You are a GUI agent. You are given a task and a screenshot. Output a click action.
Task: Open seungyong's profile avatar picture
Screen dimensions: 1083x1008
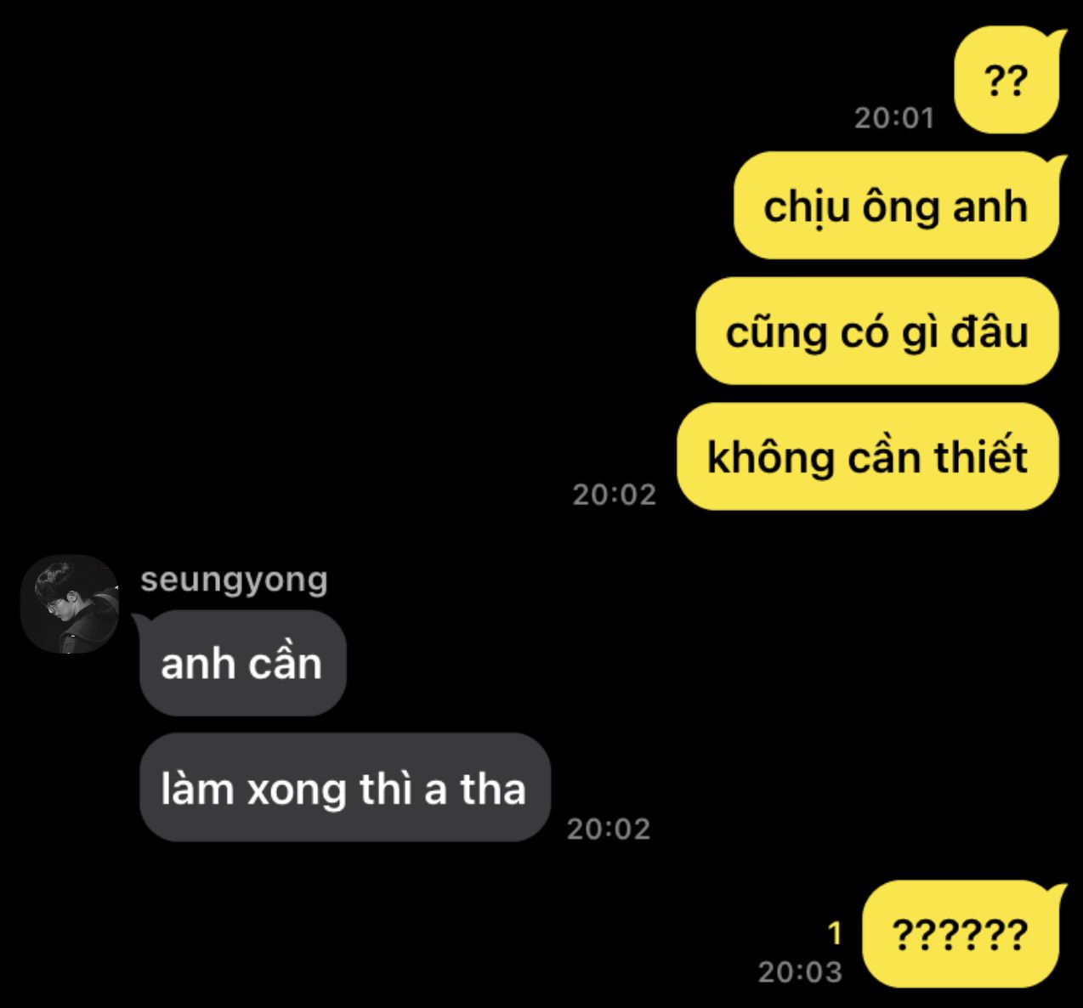[x=70, y=604]
